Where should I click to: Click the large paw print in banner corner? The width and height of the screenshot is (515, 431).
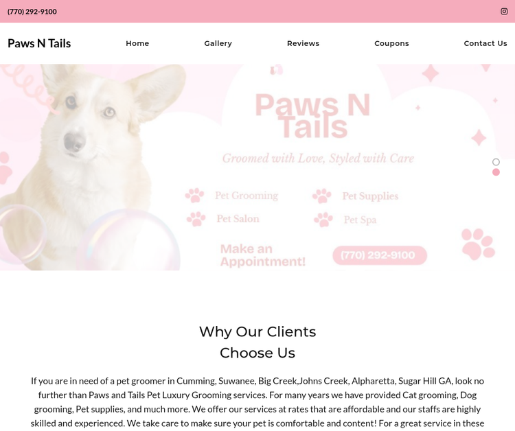pos(478,244)
